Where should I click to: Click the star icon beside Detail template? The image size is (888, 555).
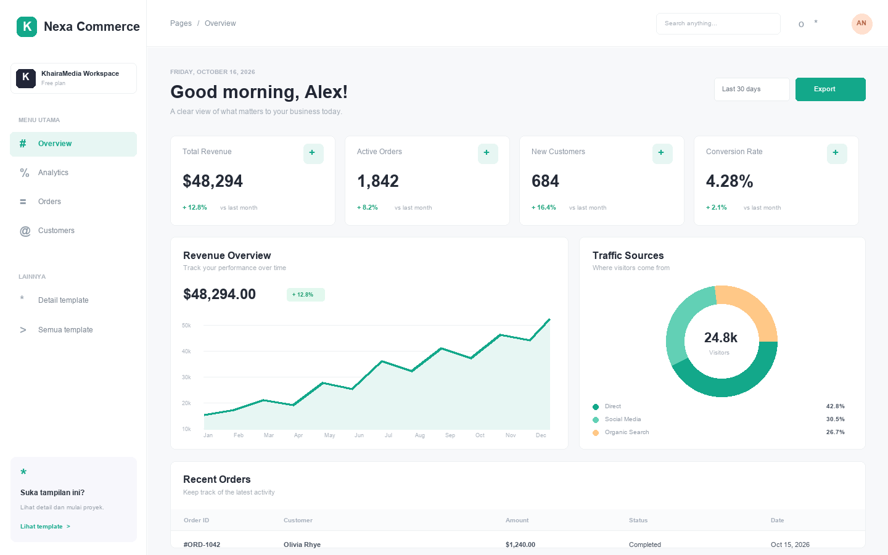pyautogui.click(x=22, y=299)
